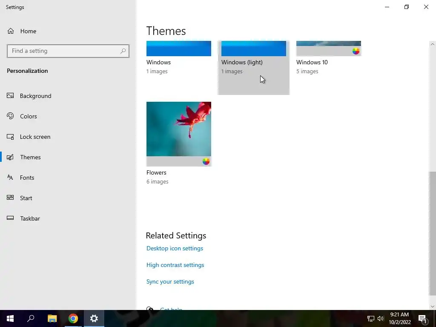Click the scrollbar up arrow

(x=433, y=44)
